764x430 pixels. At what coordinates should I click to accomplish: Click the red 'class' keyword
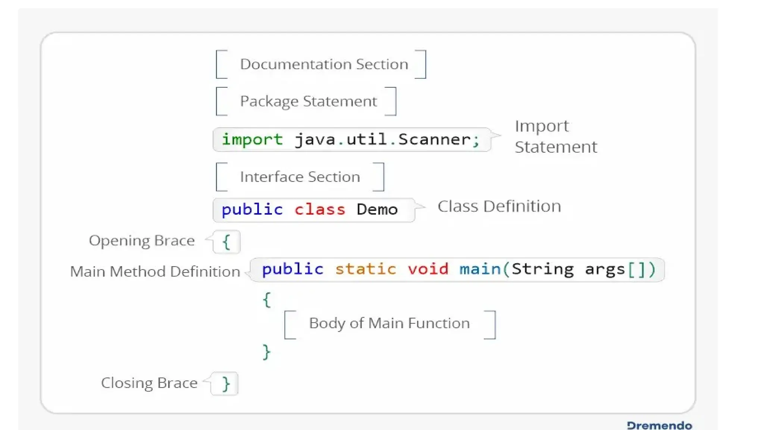point(320,210)
